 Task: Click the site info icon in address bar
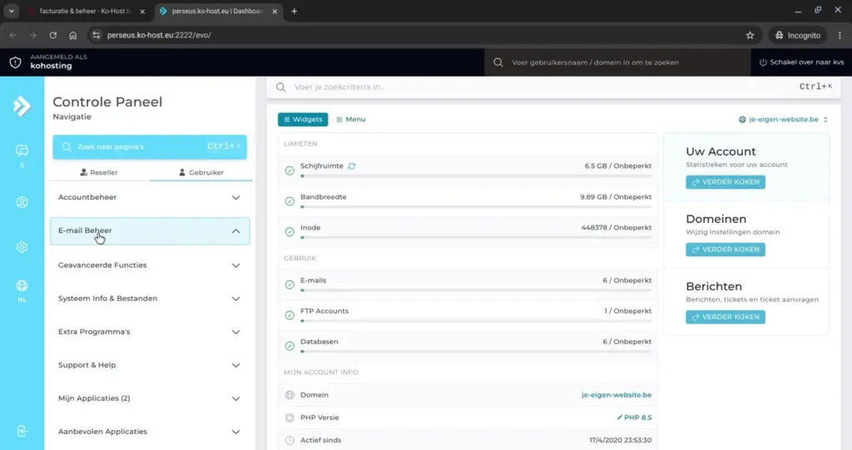pos(97,35)
